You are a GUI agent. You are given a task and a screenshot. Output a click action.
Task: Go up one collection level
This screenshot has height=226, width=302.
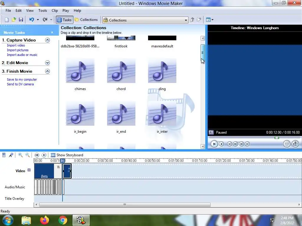click(192, 20)
